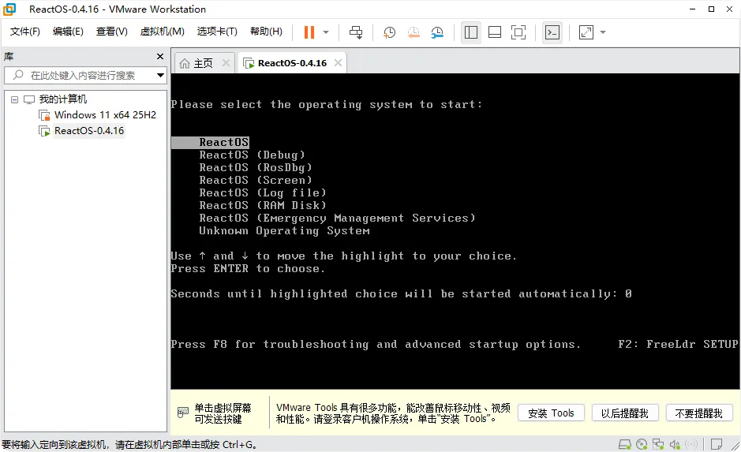This screenshot has height=452, width=741.
Task: Close the 主页 tab
Action: pyautogui.click(x=226, y=63)
